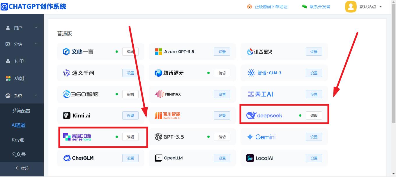
Task: Open 联系开发者 link
Action: 320,7
